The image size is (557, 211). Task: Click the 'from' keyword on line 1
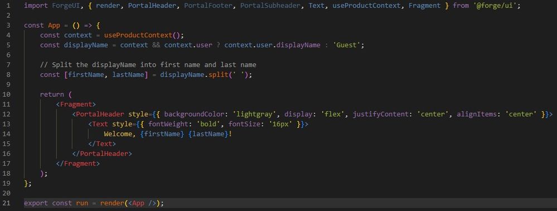coord(461,6)
